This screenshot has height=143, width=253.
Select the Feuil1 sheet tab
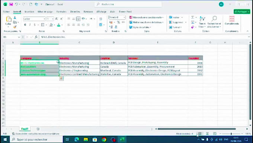tap(25, 129)
